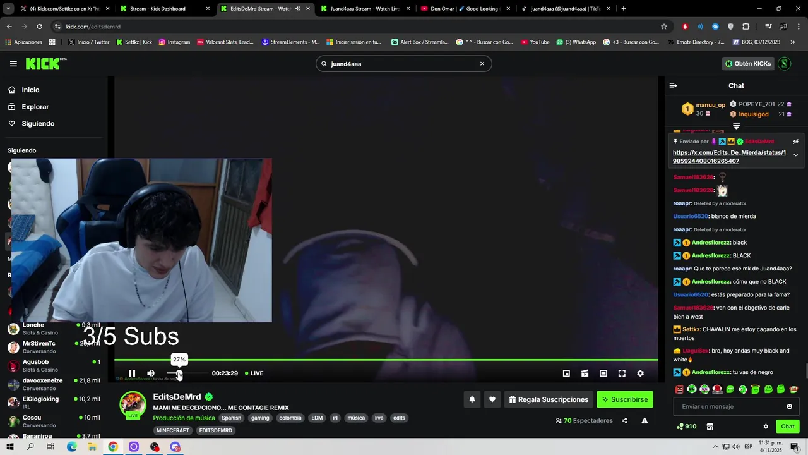Image resolution: width=808 pixels, height=455 pixels.
Task: Reload the current page
Action: click(x=39, y=27)
